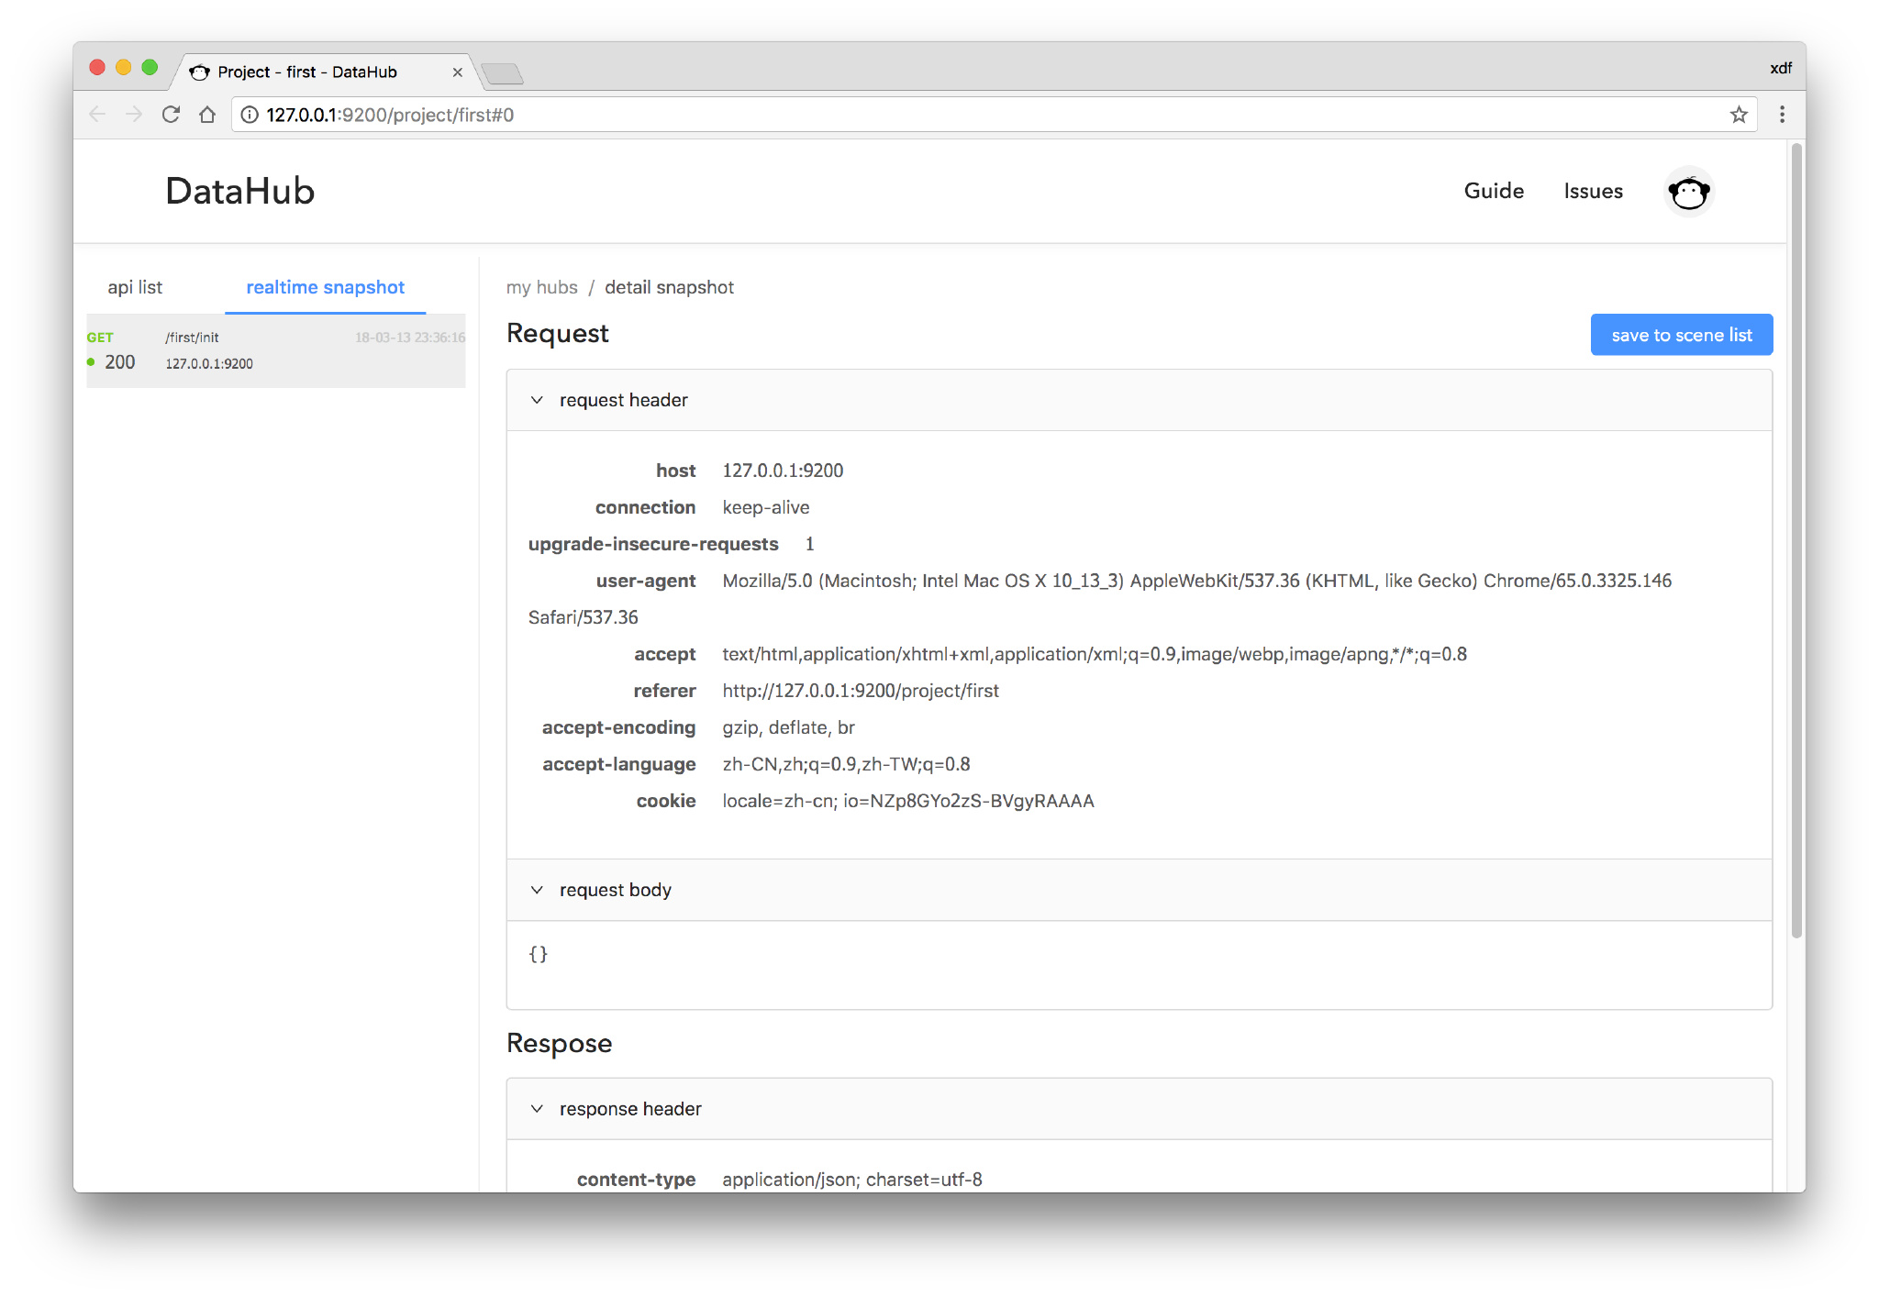This screenshot has height=1297, width=1879.
Task: Bookmark page with star icon
Action: pyautogui.click(x=1738, y=115)
